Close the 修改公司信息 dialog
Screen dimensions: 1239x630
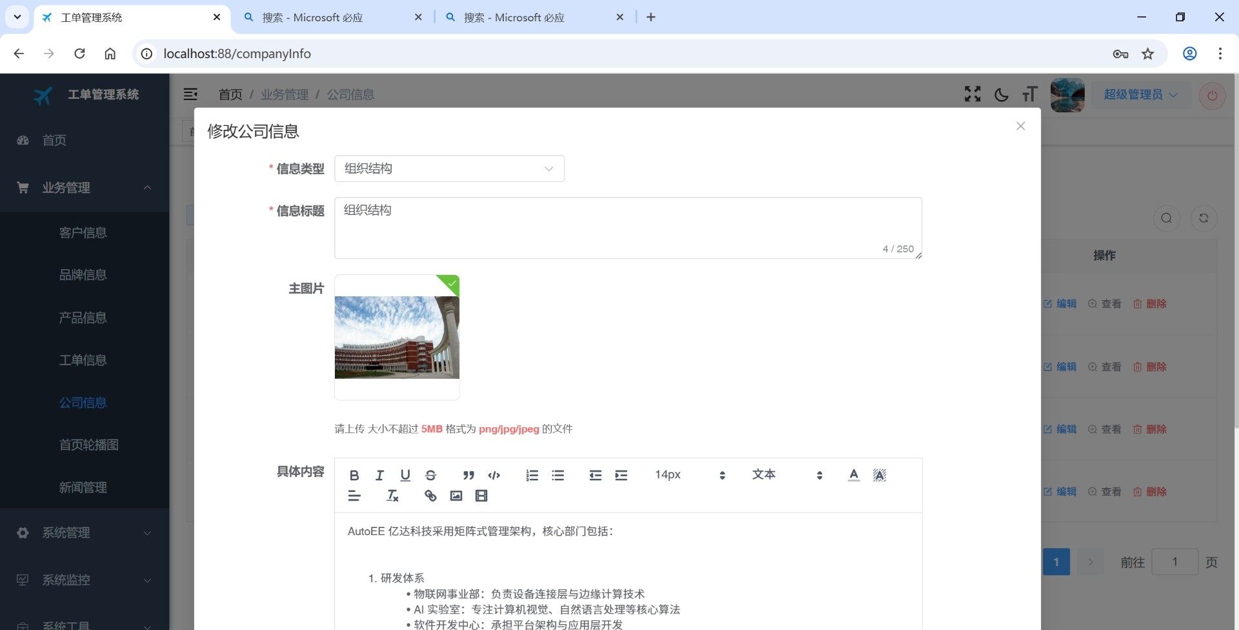coord(1020,126)
